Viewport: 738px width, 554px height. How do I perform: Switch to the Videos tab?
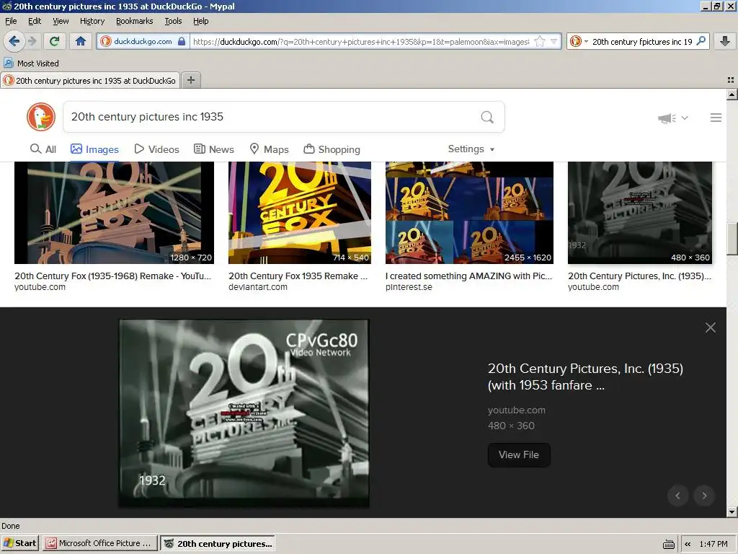click(x=156, y=149)
